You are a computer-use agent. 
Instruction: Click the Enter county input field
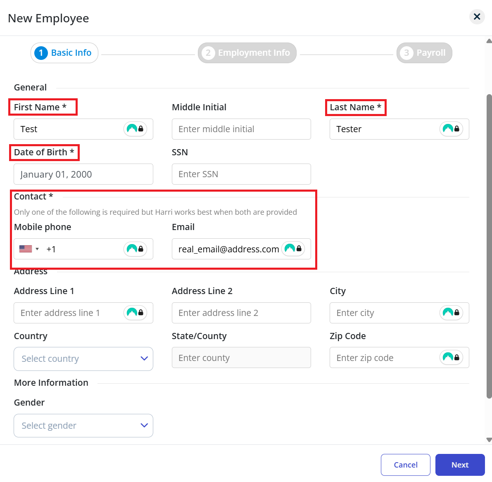click(x=241, y=357)
